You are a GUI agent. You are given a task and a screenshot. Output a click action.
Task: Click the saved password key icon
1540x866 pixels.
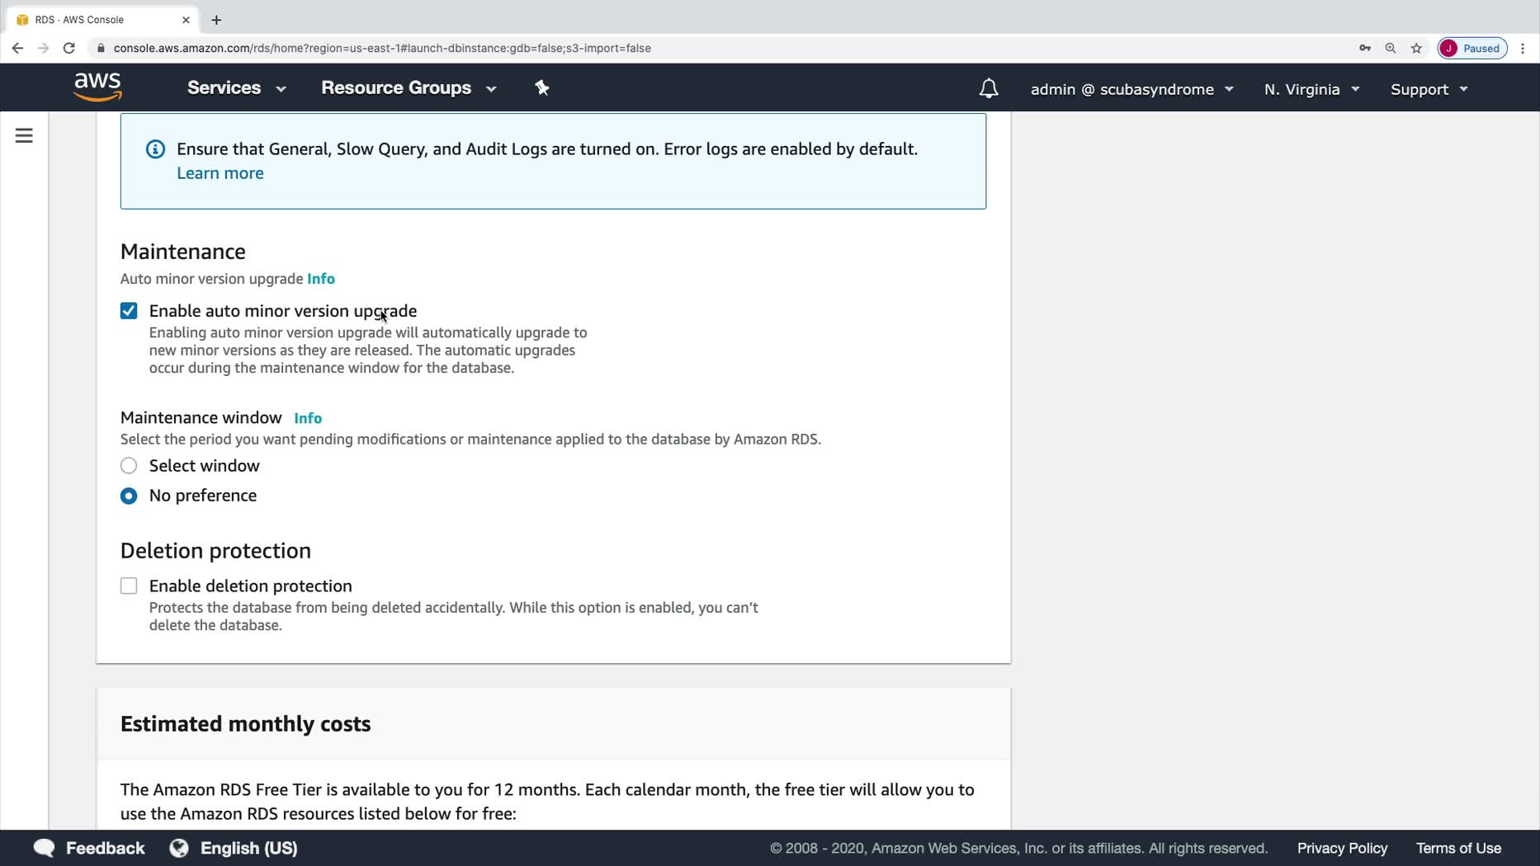click(x=1365, y=48)
